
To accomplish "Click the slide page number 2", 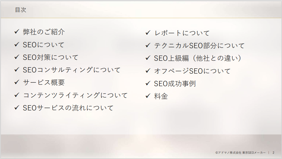I will click(x=274, y=153).
